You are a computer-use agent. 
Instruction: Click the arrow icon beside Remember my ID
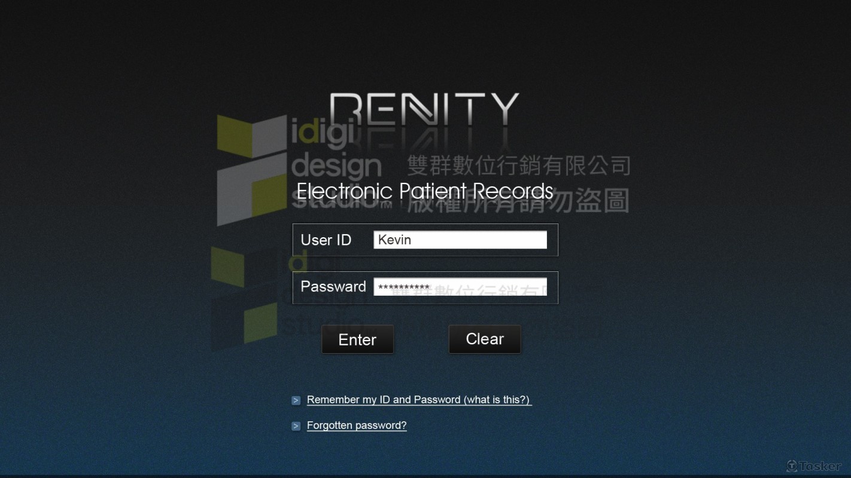coord(296,400)
